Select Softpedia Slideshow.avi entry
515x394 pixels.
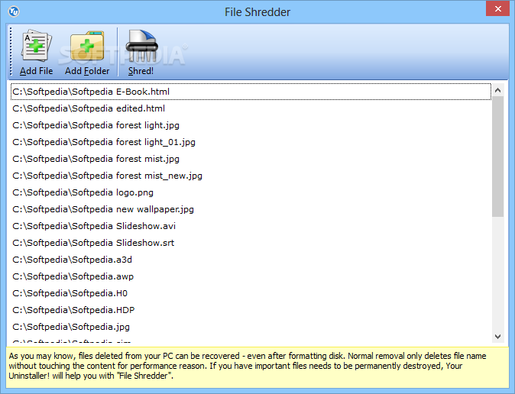point(251,226)
